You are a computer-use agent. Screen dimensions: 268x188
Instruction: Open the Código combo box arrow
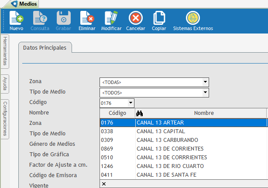click(x=131, y=103)
